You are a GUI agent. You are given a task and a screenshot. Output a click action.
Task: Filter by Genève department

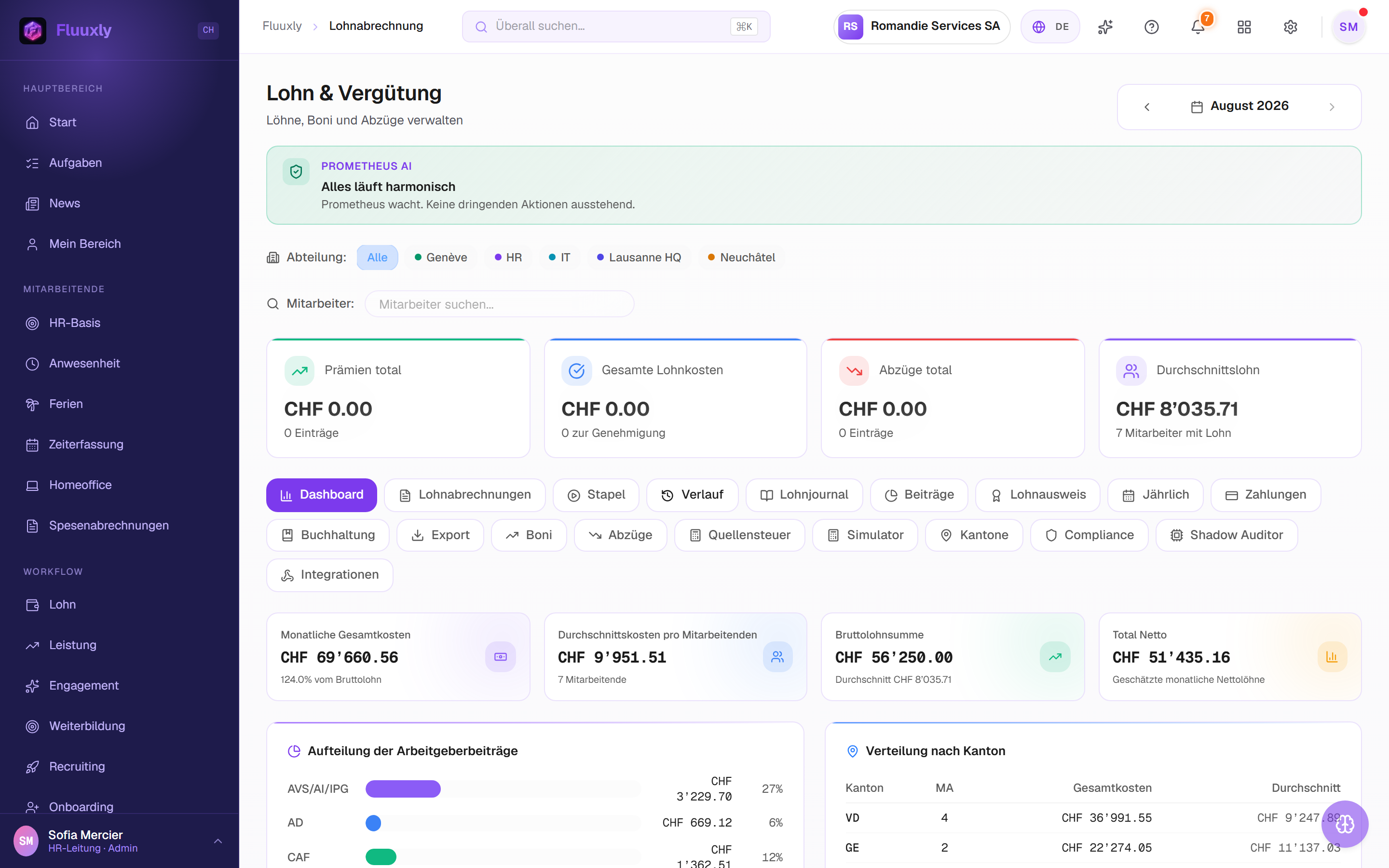pyautogui.click(x=441, y=257)
